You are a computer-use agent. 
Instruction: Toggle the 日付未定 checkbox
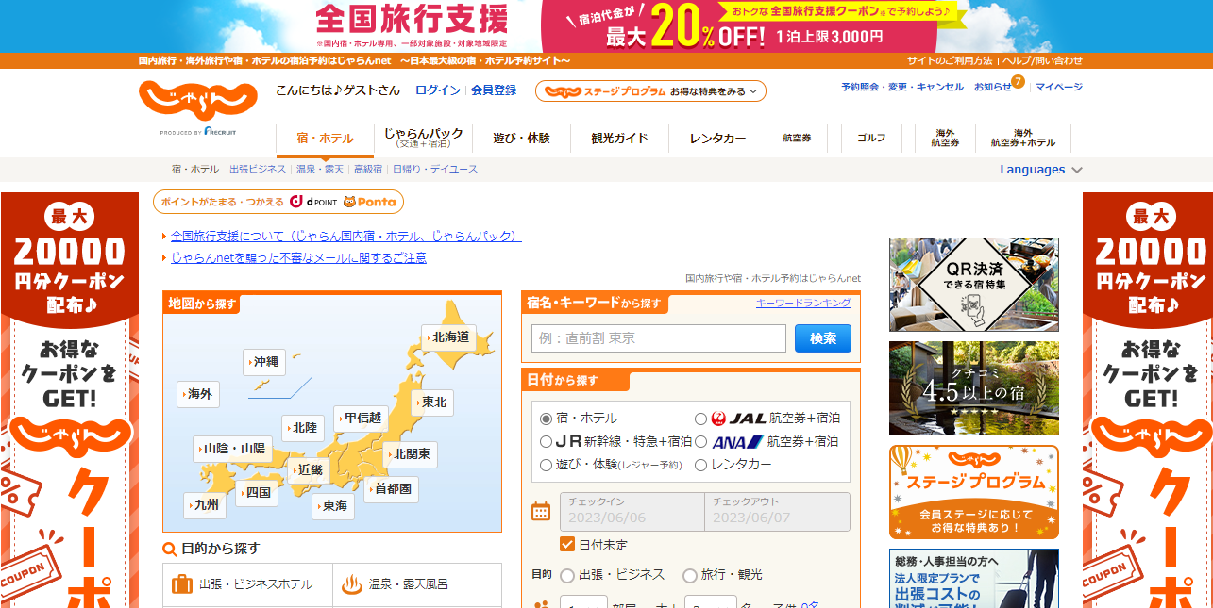[567, 544]
